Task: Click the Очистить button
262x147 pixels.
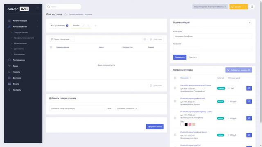Action: coord(192,57)
